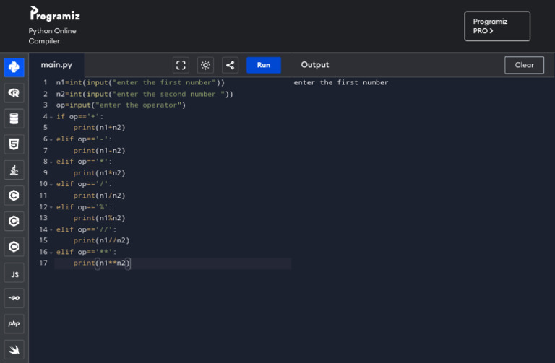The width and height of the screenshot is (555, 363).
Task: Collapse the if block on line 4
Action: pos(51,117)
